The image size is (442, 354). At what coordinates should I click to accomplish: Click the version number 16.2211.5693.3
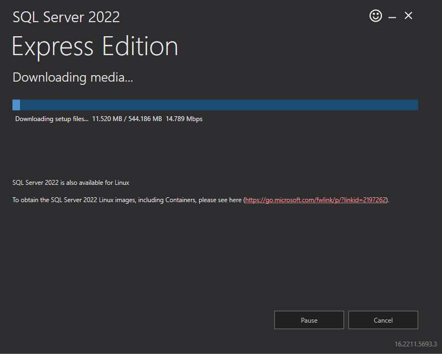pos(415,344)
